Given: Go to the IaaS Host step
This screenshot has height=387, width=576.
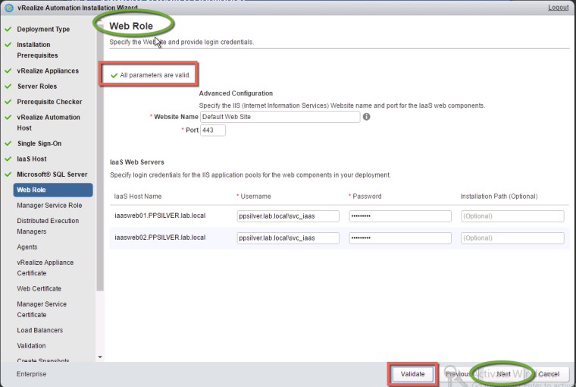Looking at the screenshot, I should pos(32,159).
